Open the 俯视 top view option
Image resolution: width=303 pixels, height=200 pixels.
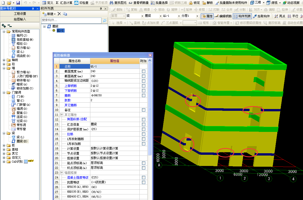tap(272, 3)
